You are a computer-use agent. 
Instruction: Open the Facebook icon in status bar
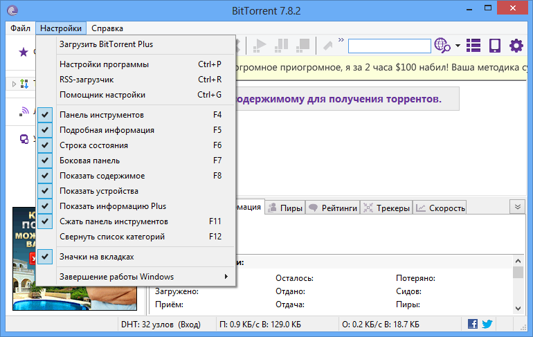pos(473,324)
